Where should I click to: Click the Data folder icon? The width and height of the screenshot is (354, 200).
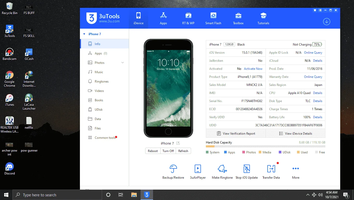coord(90,119)
